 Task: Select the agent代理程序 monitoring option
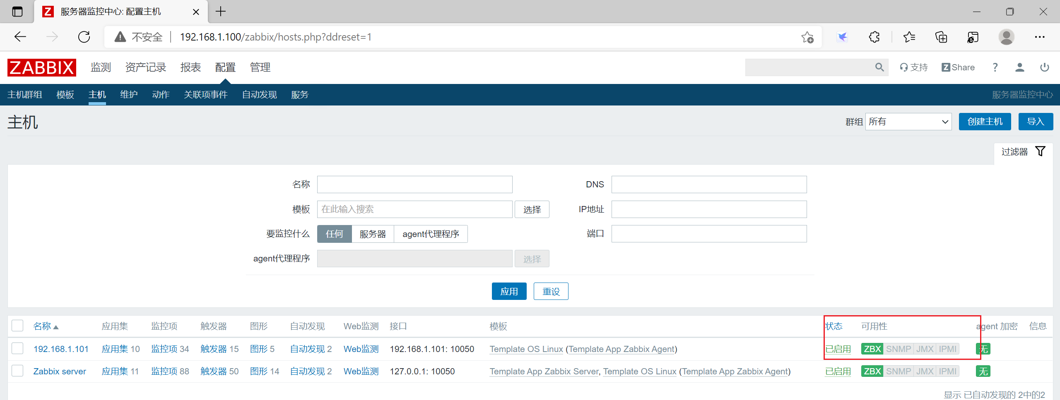tap(431, 234)
